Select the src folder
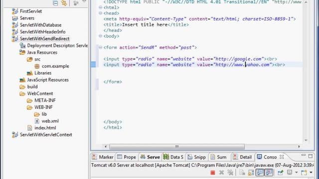This screenshot has height=179, width=319. point(37,59)
